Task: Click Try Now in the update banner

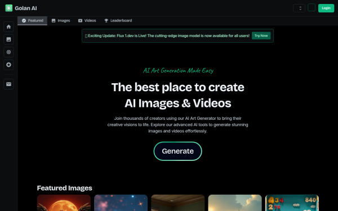Action: [261, 36]
